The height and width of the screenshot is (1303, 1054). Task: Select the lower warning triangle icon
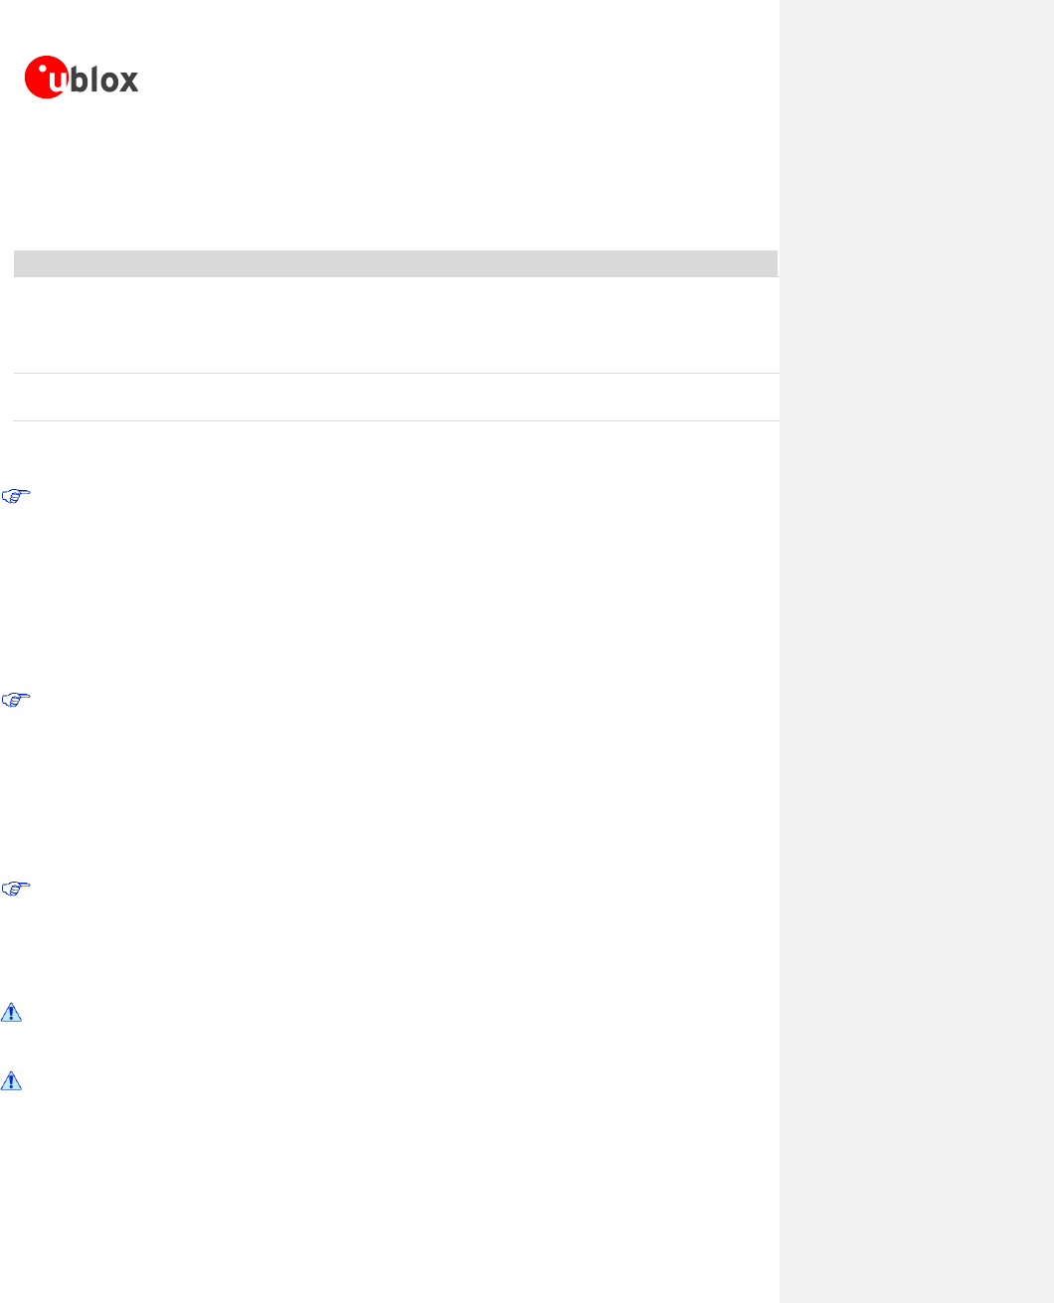(x=11, y=1080)
